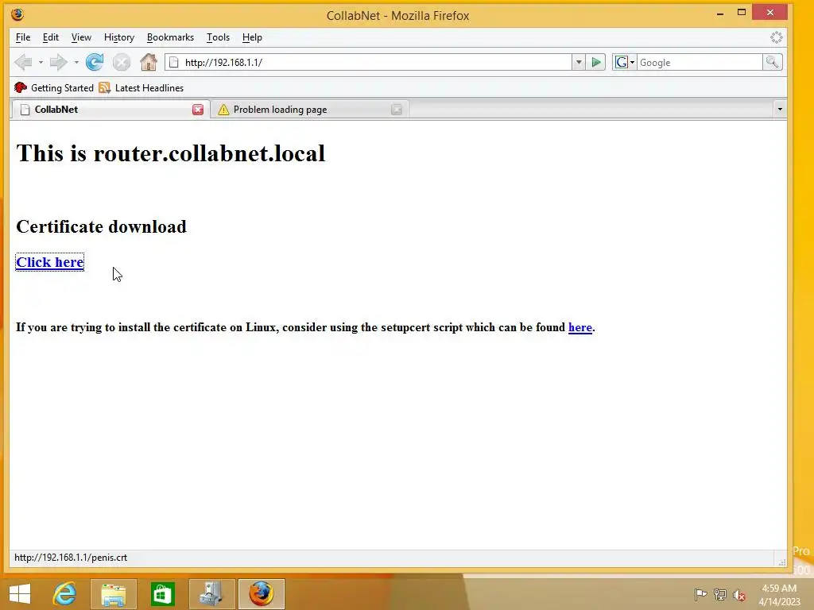Image resolution: width=814 pixels, height=610 pixels.
Task: Open Windows Store from taskbar
Action: [163, 594]
